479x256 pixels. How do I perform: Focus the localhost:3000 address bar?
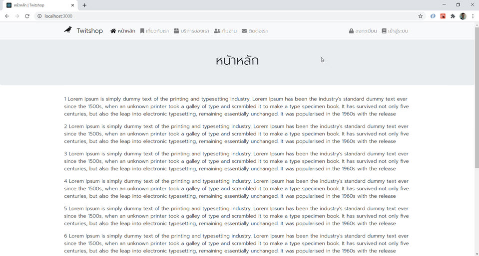pos(226,16)
